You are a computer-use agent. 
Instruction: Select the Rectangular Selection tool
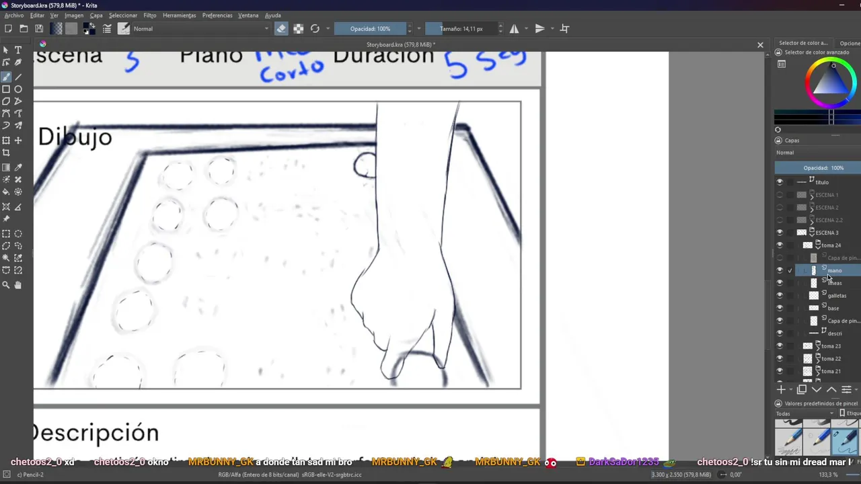click(6, 234)
